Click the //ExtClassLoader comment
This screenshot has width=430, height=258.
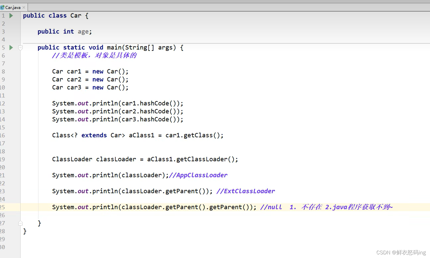[246, 191]
